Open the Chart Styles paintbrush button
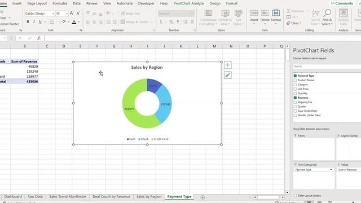Image resolution: width=361 pixels, height=203 pixels. point(227,75)
